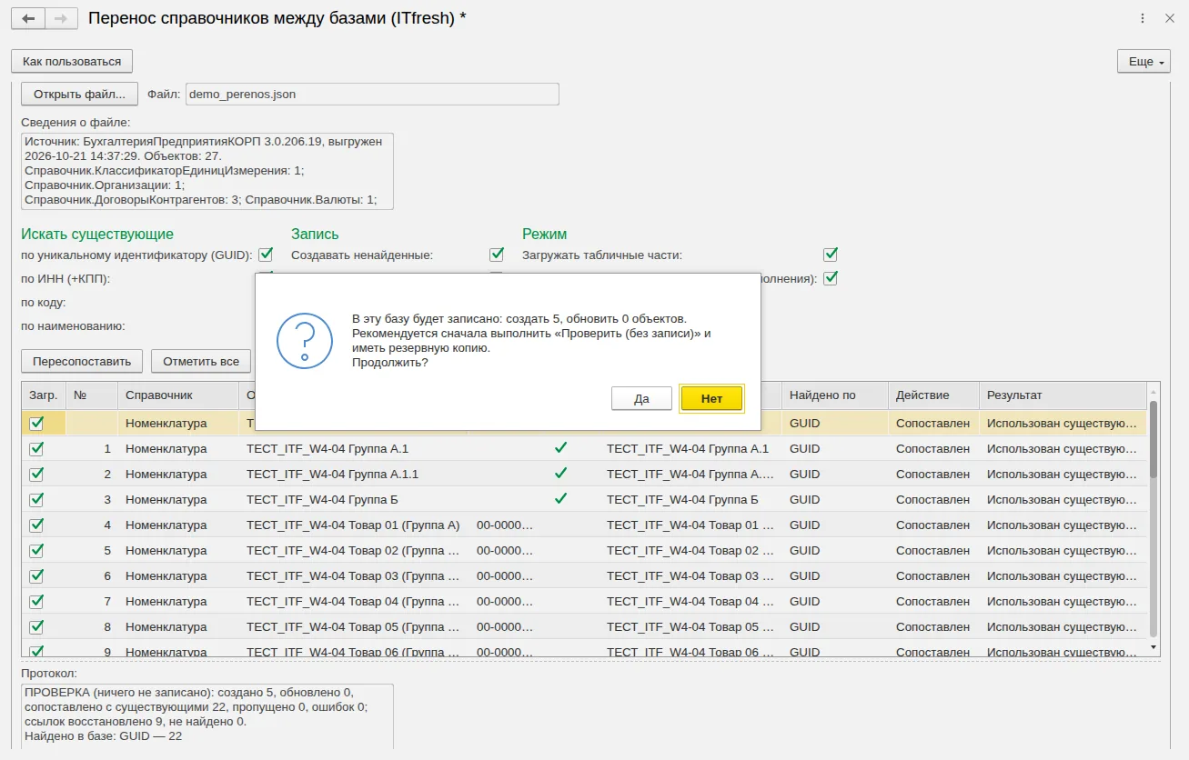Click the 'Пересопоставить' button
The image size is (1189, 760).
point(82,361)
